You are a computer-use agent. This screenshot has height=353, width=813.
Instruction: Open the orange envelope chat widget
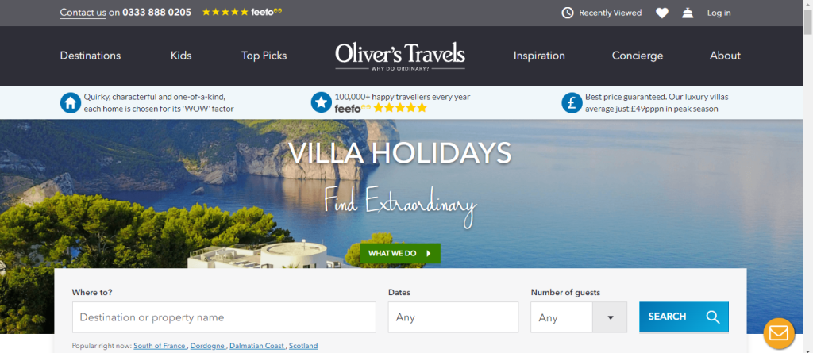click(x=779, y=332)
